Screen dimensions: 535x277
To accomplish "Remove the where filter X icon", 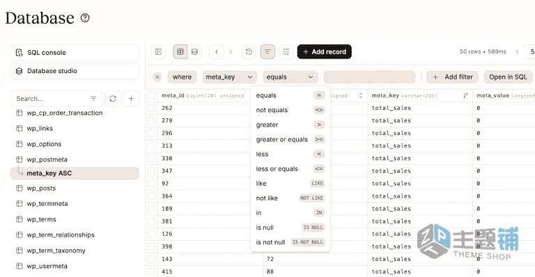I will pyautogui.click(x=157, y=77).
